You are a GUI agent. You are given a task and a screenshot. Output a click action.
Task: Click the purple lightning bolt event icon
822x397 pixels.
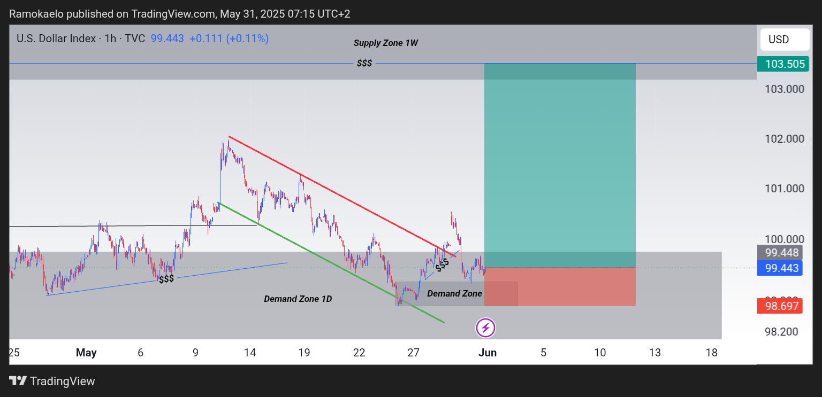click(485, 328)
